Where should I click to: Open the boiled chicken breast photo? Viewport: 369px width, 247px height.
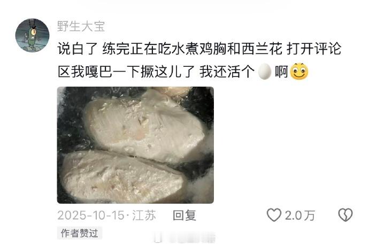pyautogui.click(x=135, y=145)
